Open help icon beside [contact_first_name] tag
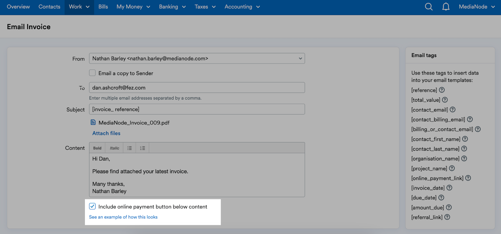 click(465, 139)
